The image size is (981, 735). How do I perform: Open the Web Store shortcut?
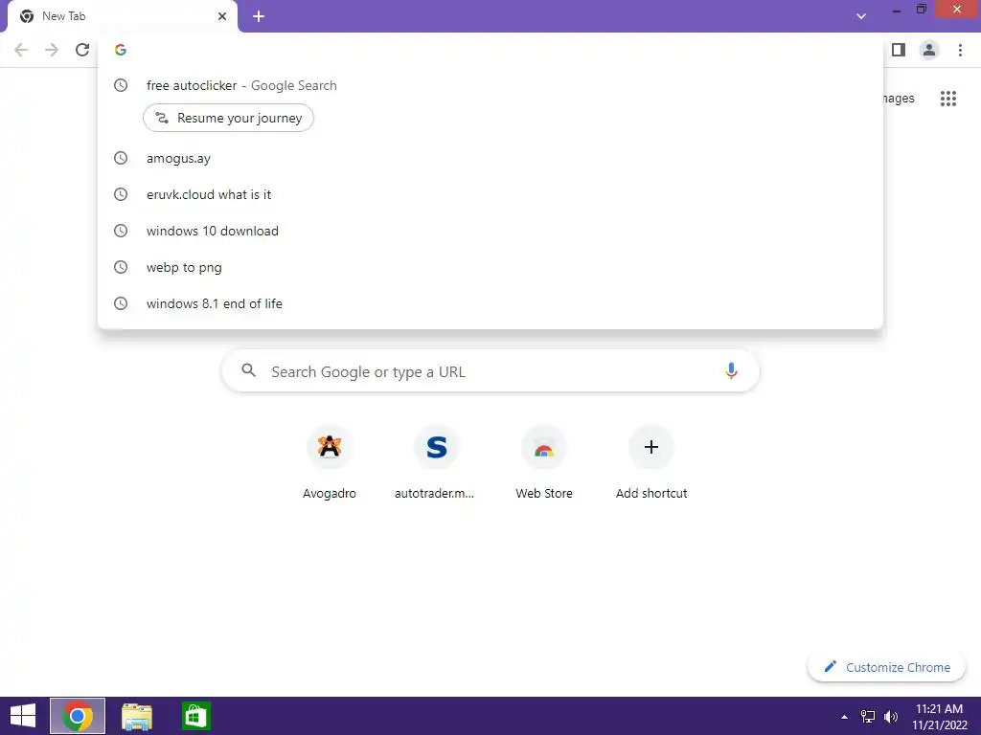(544, 463)
